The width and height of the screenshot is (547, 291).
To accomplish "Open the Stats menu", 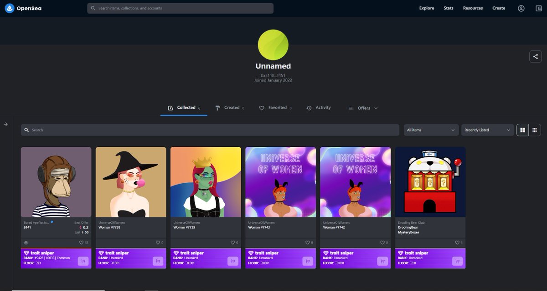I will coord(449,8).
